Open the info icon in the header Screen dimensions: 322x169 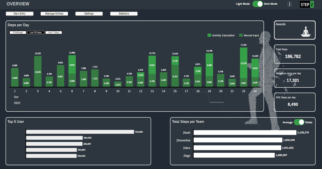(x=290, y=4)
